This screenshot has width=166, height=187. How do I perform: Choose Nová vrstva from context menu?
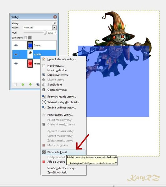63,66
